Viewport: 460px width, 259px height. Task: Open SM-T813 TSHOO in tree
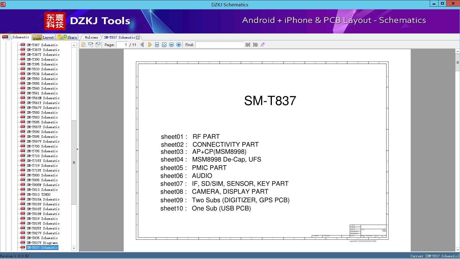(x=38, y=194)
